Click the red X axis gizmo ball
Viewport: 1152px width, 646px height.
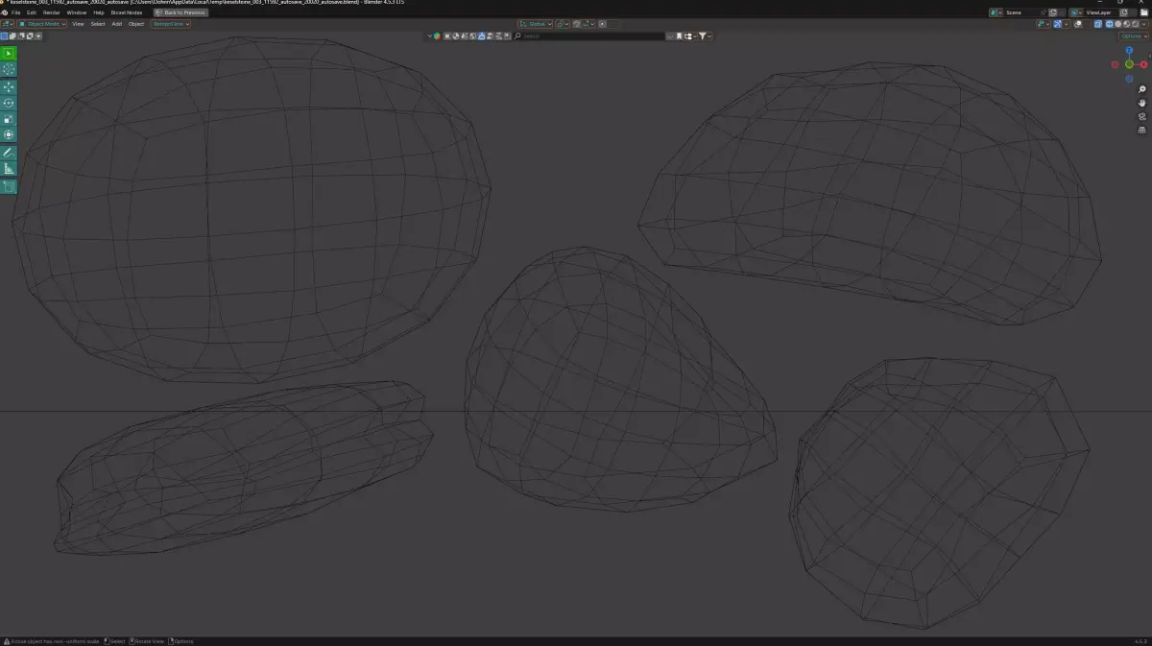coord(1143,64)
